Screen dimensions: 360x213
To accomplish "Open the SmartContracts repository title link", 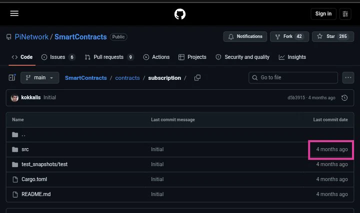I will (80, 37).
